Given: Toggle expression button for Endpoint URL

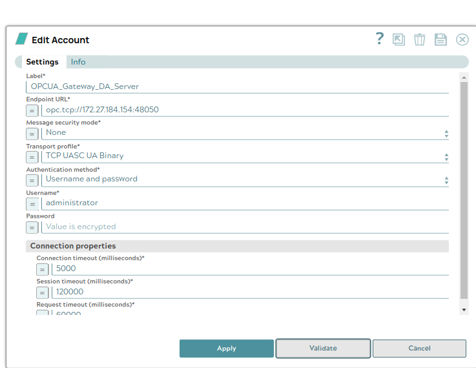Looking at the screenshot, I should click(x=32, y=110).
